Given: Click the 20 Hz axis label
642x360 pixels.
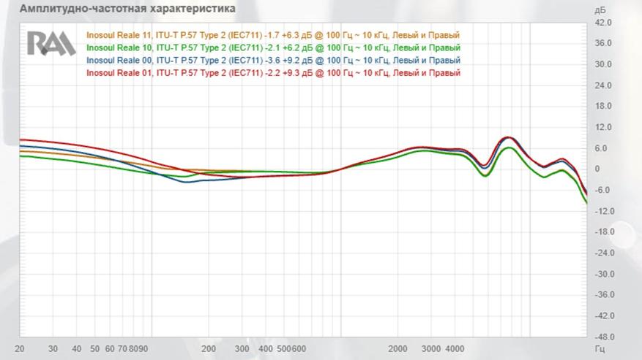Looking at the screenshot, I should tap(19, 349).
